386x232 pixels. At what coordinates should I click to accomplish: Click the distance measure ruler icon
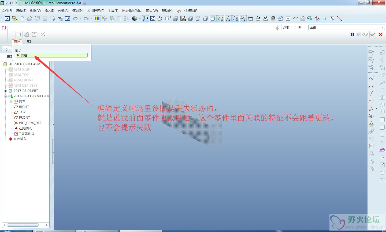coord(251,18)
